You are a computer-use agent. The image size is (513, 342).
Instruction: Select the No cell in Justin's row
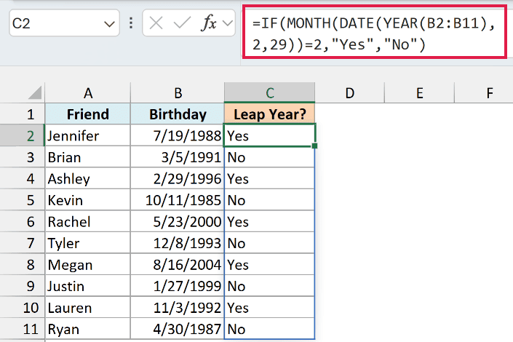(x=269, y=286)
